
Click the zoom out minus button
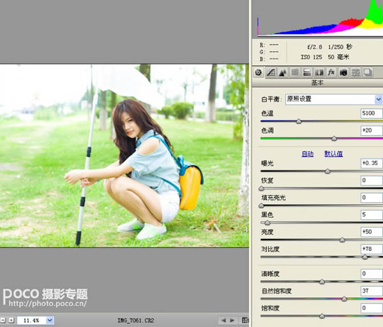3,319
